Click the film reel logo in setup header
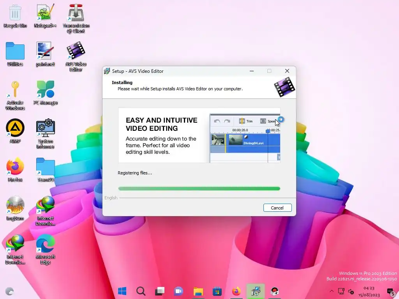399x299 pixels. [284, 87]
